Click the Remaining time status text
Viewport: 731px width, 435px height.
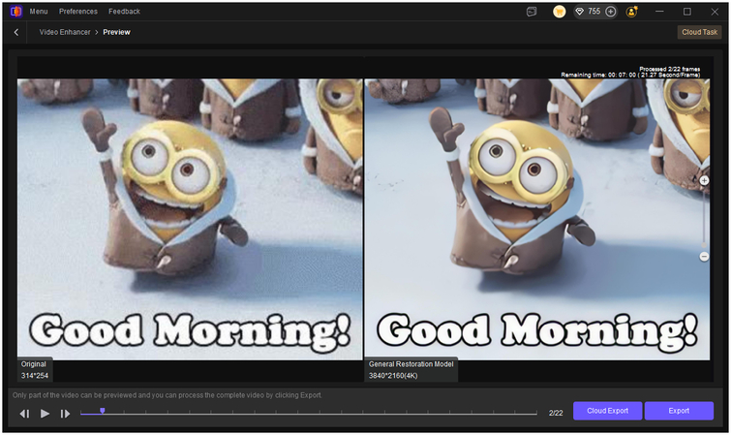pos(630,75)
